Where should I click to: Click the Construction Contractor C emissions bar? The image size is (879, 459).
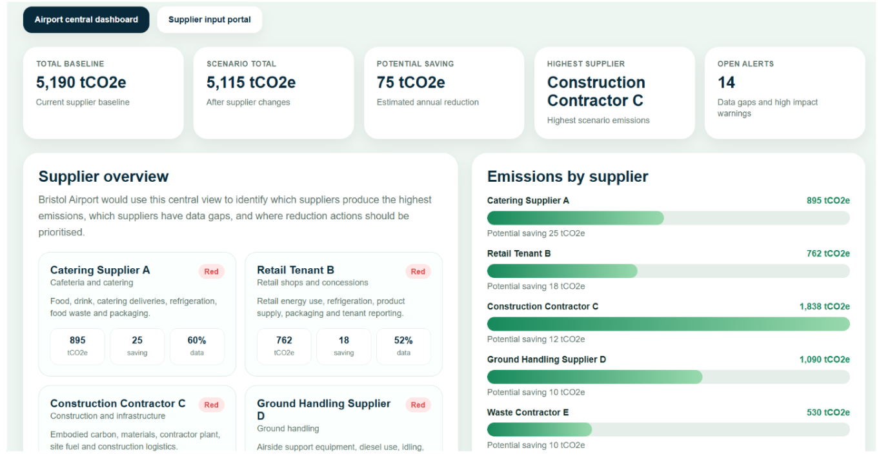coord(669,324)
